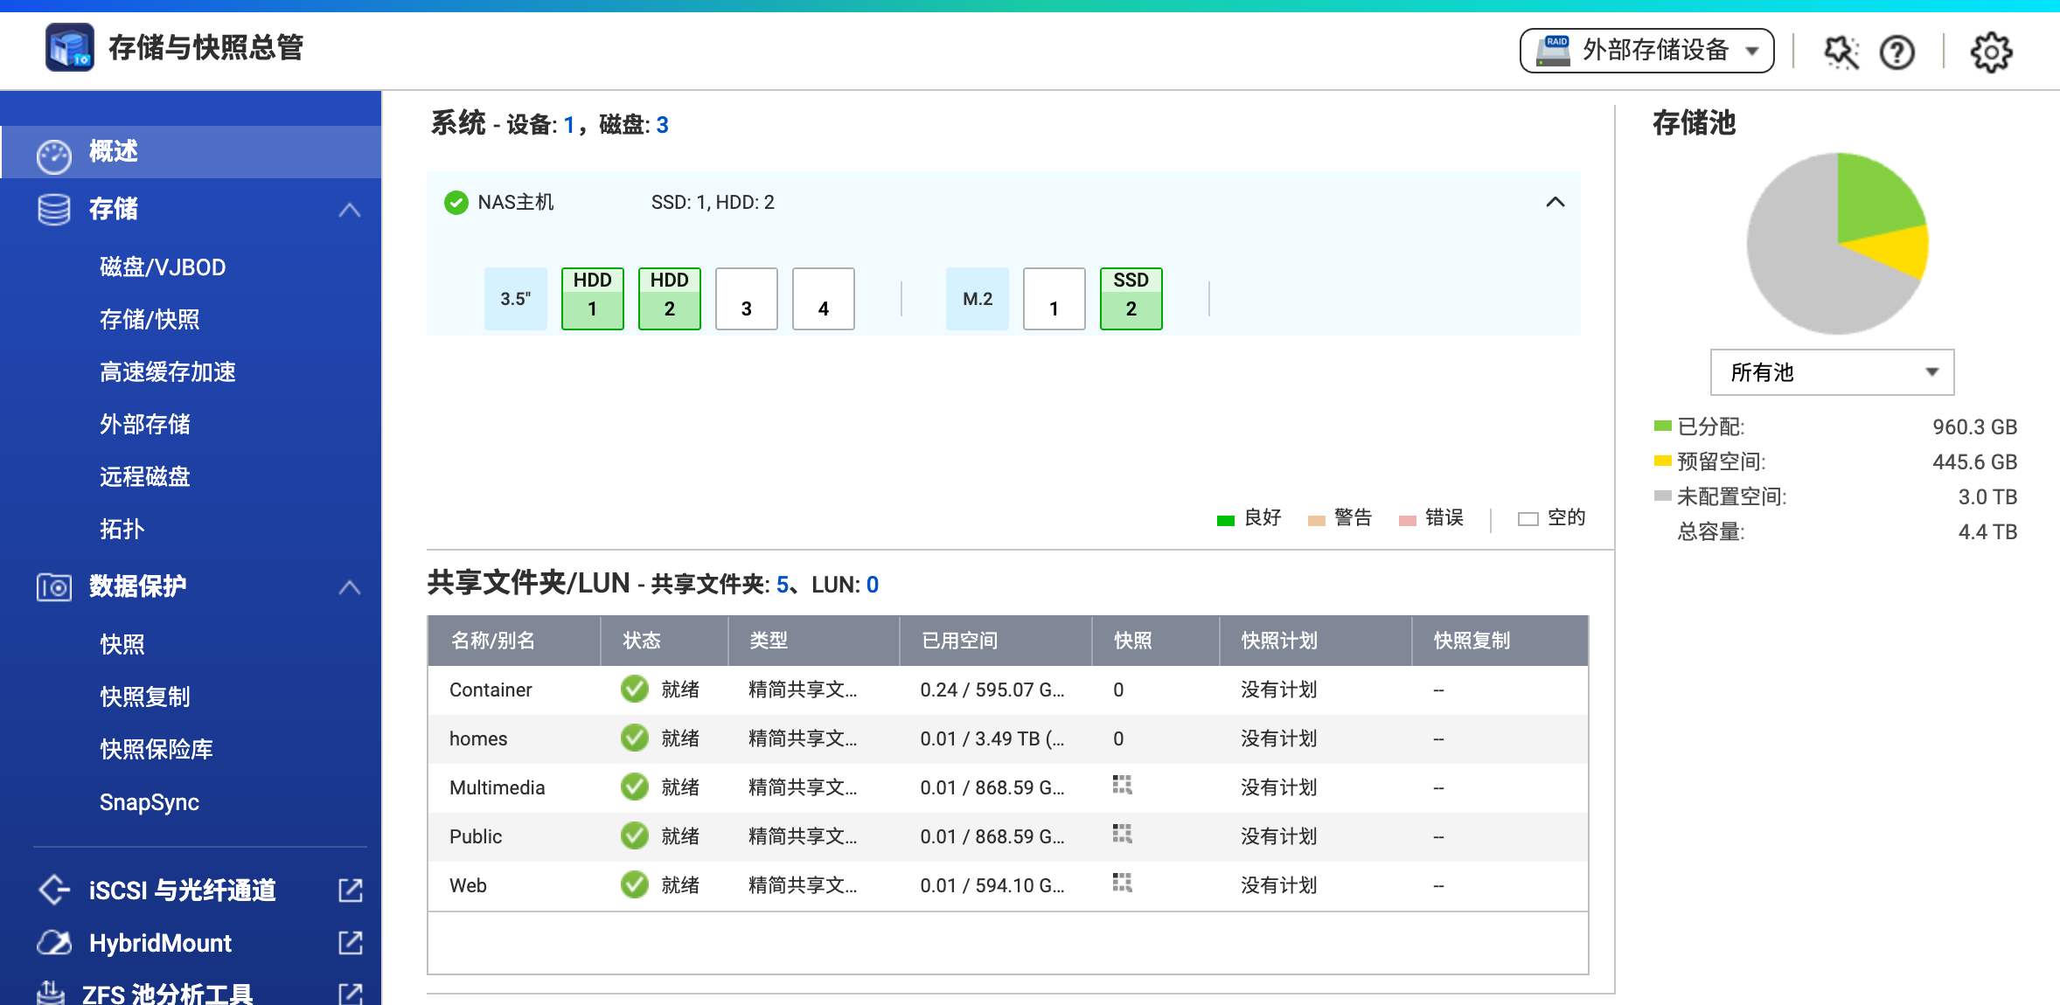Open iSCSI 与光纤通道 external link icon
2060x1005 pixels.
tap(350, 890)
